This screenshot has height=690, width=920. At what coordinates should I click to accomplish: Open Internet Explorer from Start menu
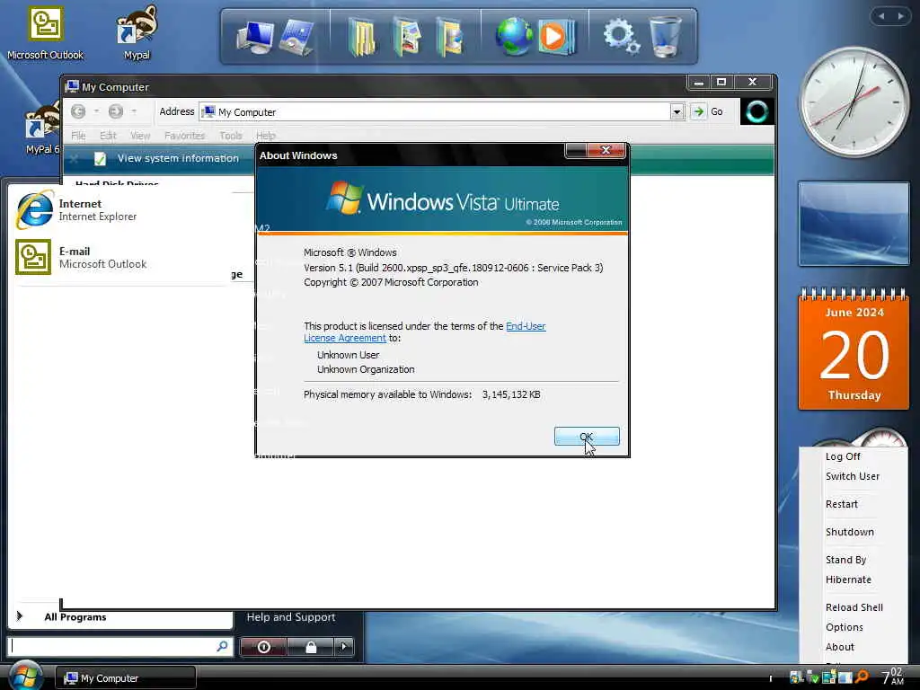(120, 209)
